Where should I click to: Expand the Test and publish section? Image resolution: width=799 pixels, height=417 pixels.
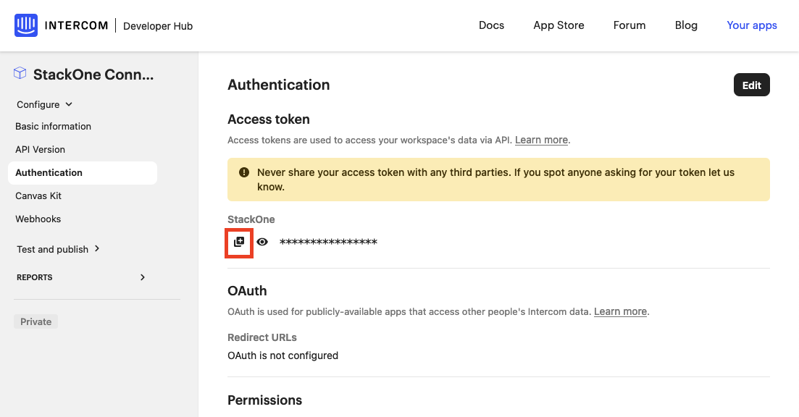pos(58,249)
